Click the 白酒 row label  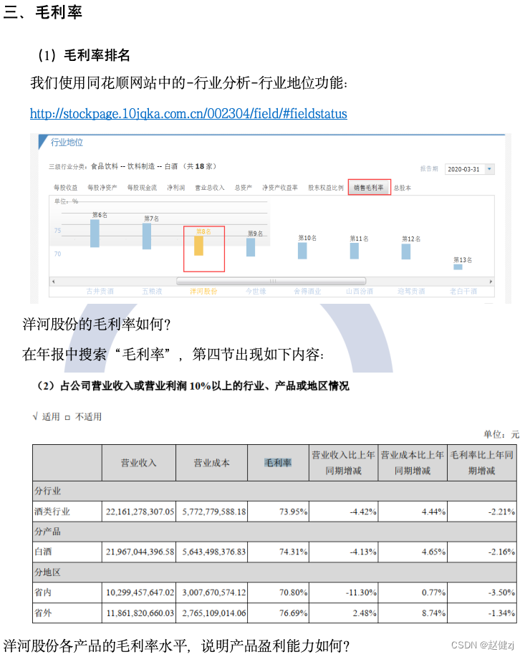[43, 552]
